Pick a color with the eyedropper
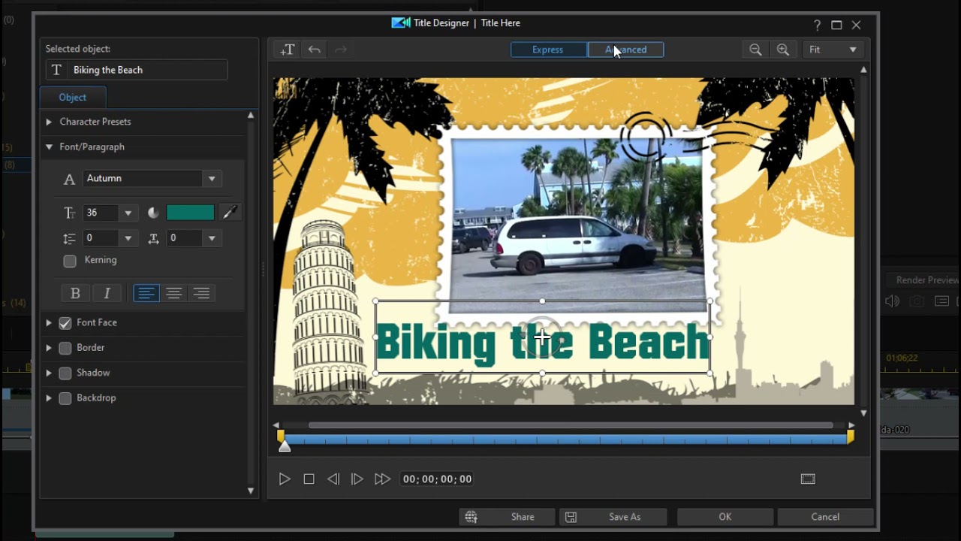The height and width of the screenshot is (541, 961). [x=230, y=213]
